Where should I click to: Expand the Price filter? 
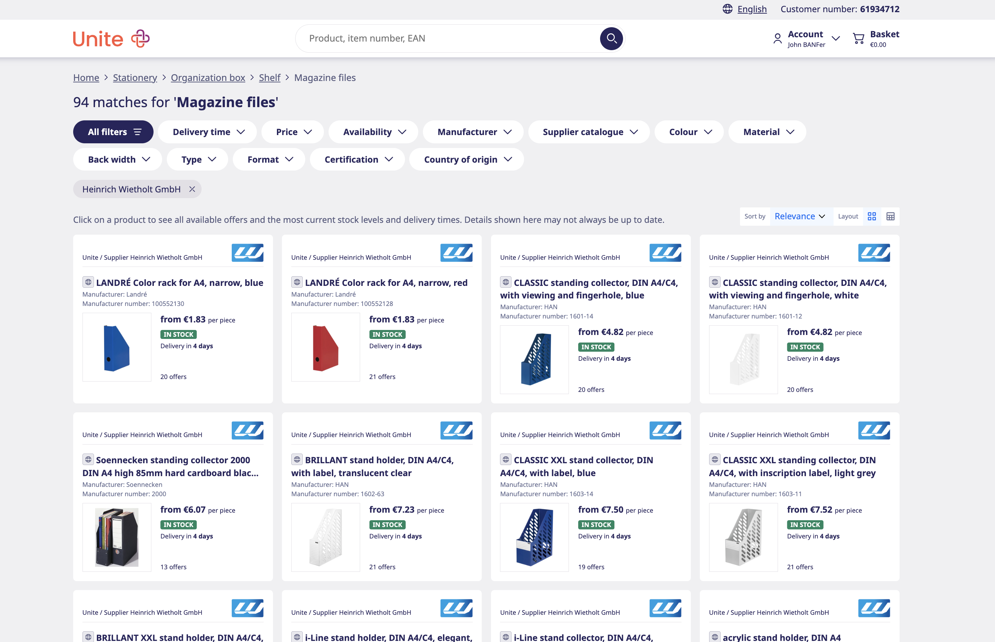pyautogui.click(x=293, y=132)
